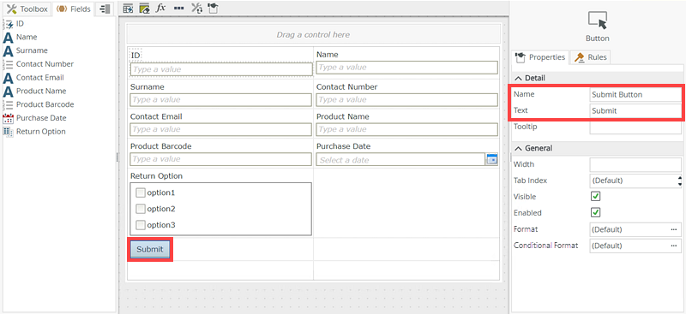Toggle the Visible checkbox
Viewport: 686px width, 314px height.
[595, 197]
